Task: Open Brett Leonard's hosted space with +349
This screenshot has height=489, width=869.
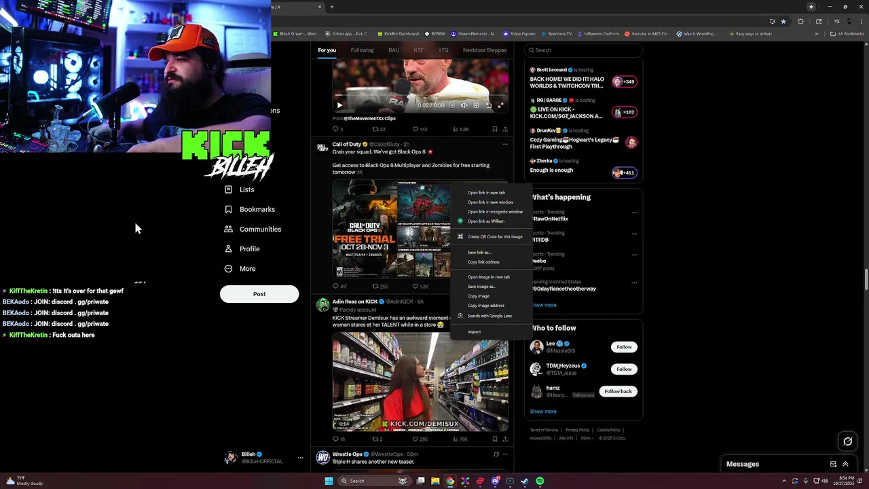Action: [x=584, y=78]
